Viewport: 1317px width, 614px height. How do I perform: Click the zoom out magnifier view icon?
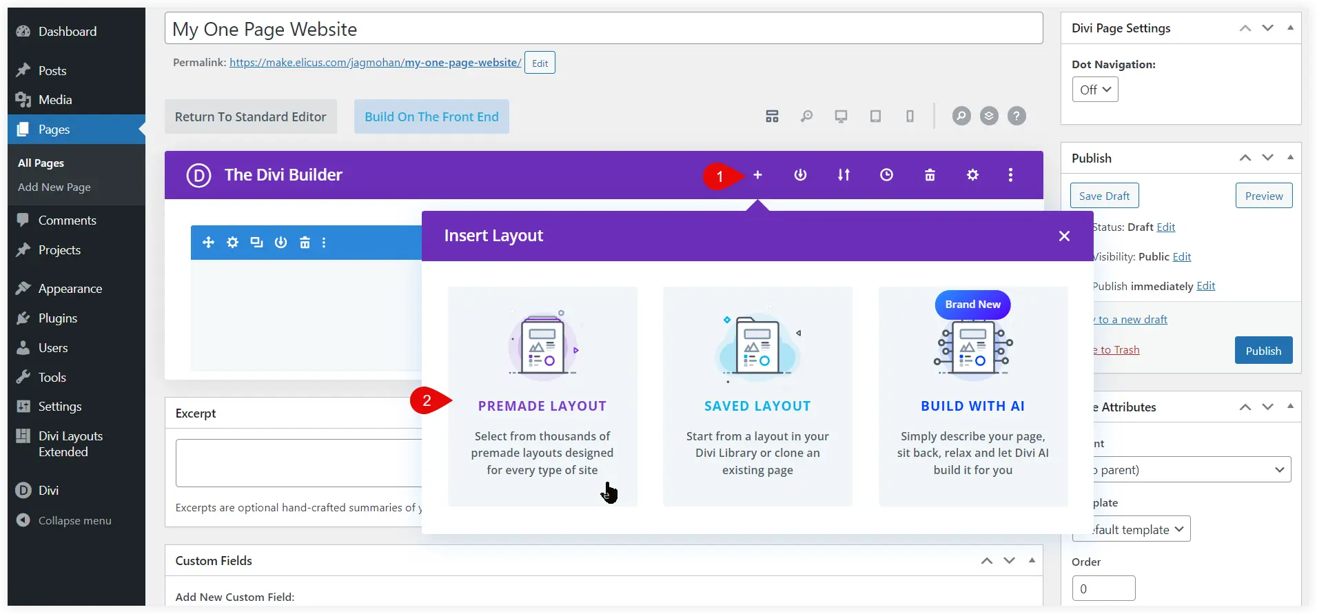click(806, 116)
